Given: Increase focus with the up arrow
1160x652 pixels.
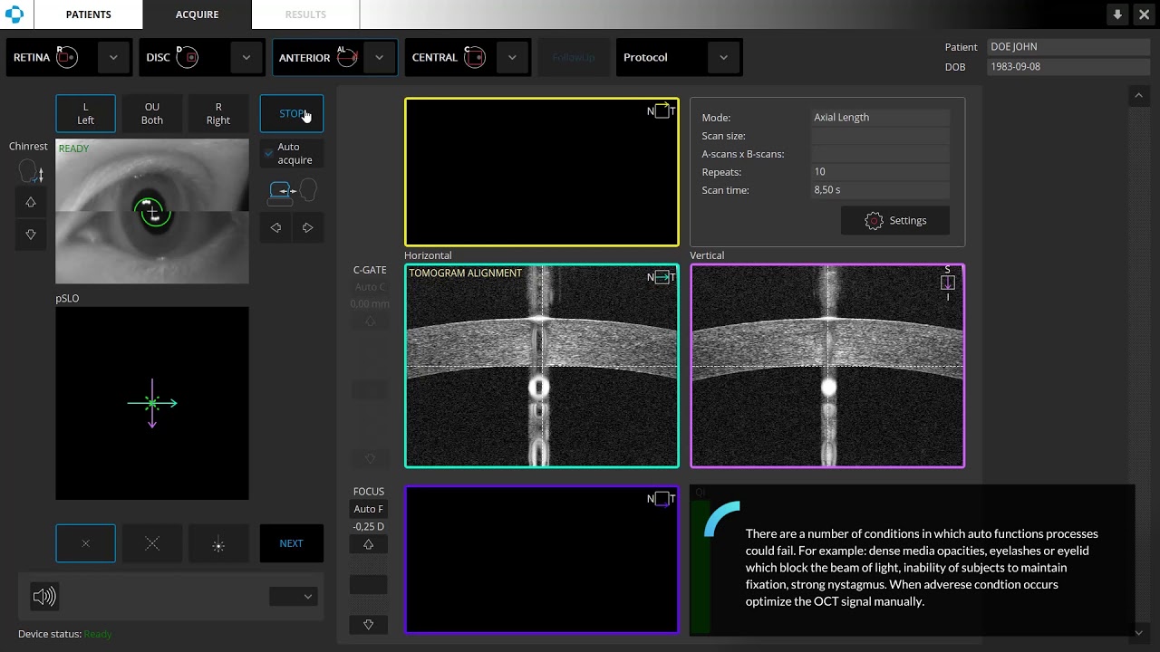Looking at the screenshot, I should 368,544.
